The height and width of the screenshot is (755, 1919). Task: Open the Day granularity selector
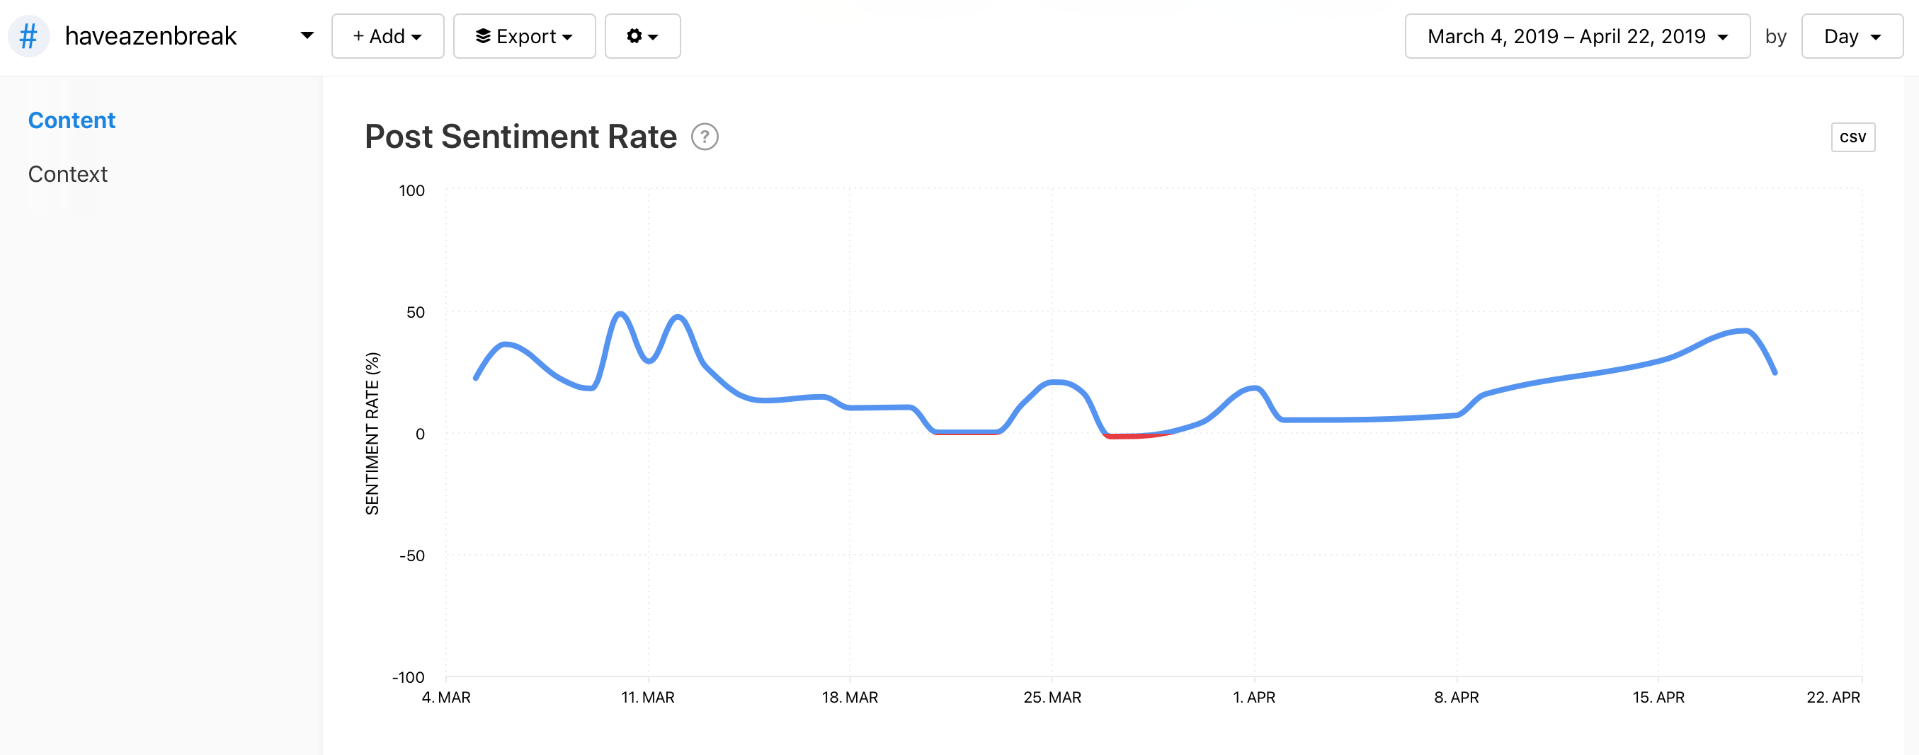(1850, 36)
